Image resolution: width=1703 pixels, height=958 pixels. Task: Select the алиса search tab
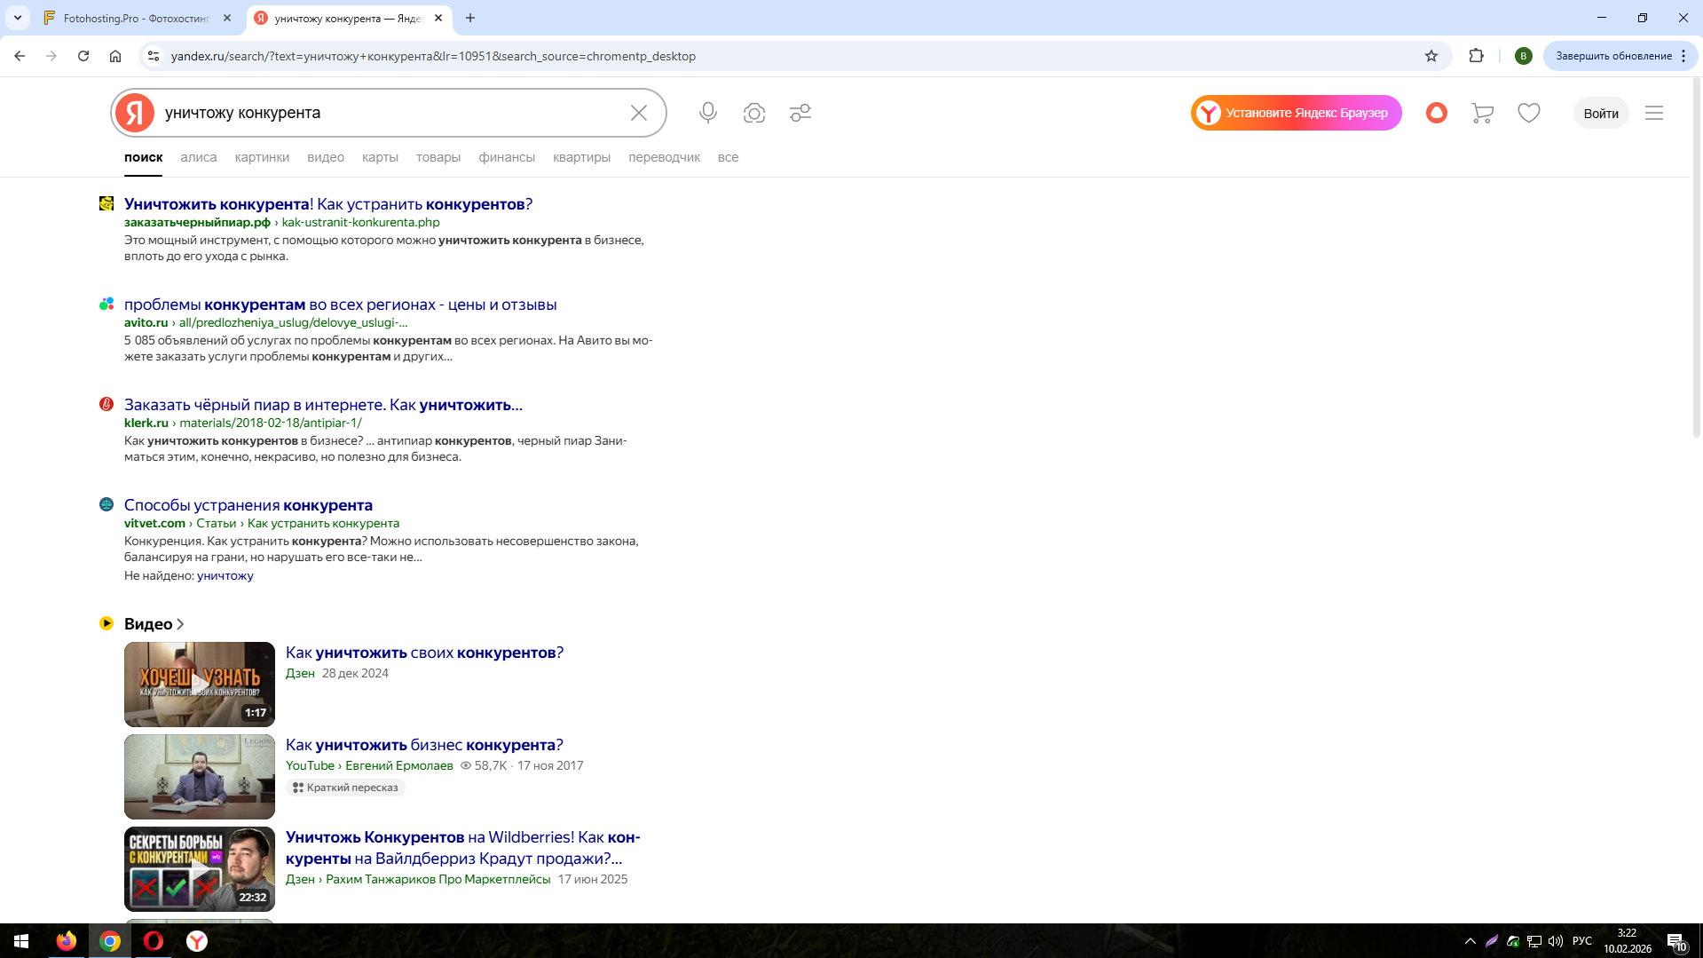[x=199, y=157]
